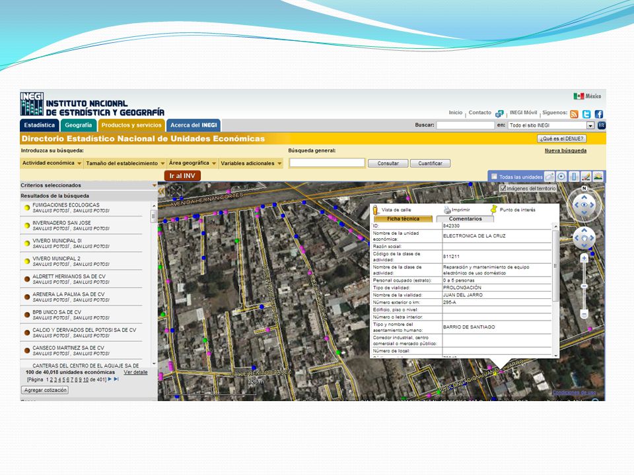Click the north N compass marker
The image size is (634, 475).
(584, 188)
